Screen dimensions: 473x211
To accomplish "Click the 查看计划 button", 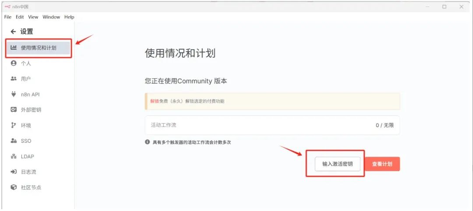I will (x=382, y=164).
